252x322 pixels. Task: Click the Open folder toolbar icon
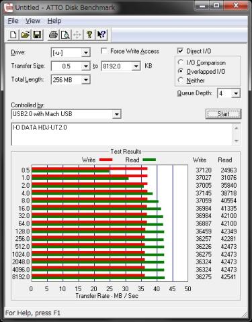[x=26, y=35]
